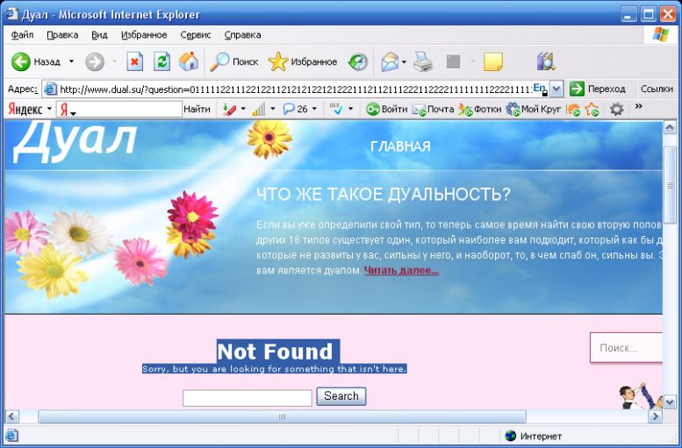This screenshot has height=448, width=682.
Task: Stop loading with the red X icon
Action: (135, 61)
